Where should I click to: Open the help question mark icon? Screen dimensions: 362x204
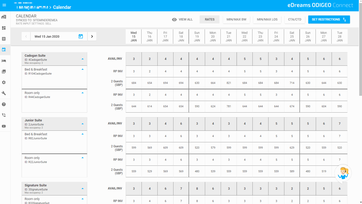tap(4, 104)
